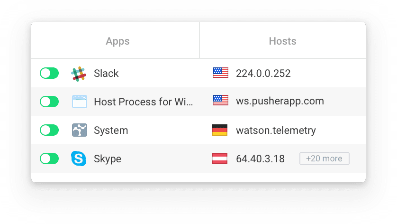This screenshot has height=224, width=397.
Task: Open the watson.telemetry host entry
Action: click(x=276, y=130)
